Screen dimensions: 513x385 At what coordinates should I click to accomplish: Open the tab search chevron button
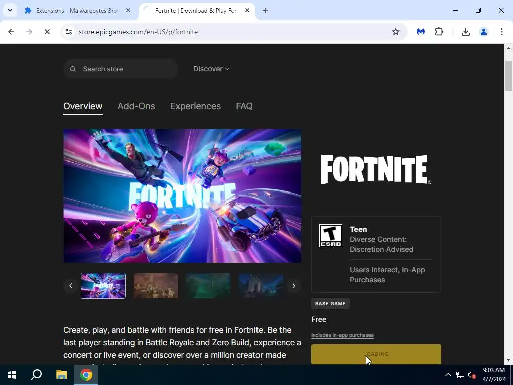[x=10, y=10]
